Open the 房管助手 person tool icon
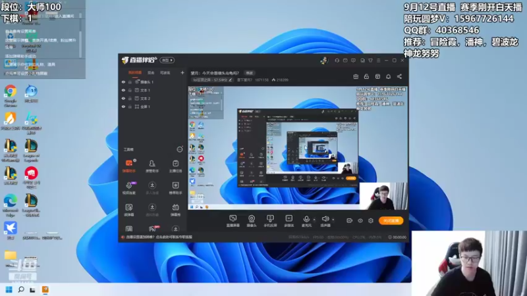The width and height of the screenshot is (527, 296). point(152,166)
